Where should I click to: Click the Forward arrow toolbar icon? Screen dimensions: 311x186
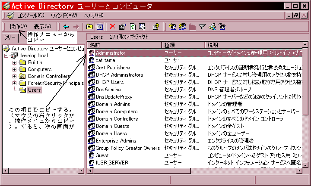(x=76, y=27)
